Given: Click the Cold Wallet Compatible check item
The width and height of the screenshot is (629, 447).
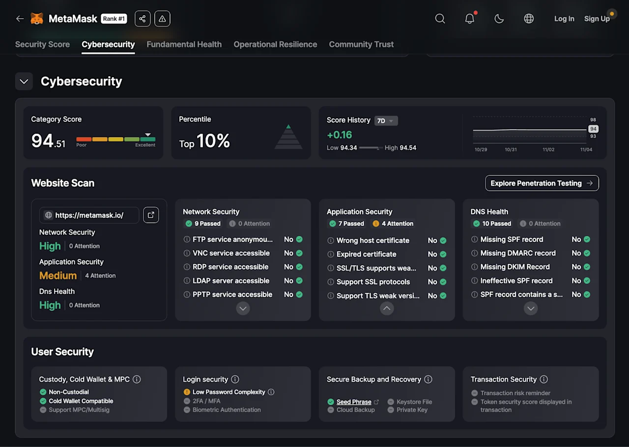Looking at the screenshot, I should 76,401.
